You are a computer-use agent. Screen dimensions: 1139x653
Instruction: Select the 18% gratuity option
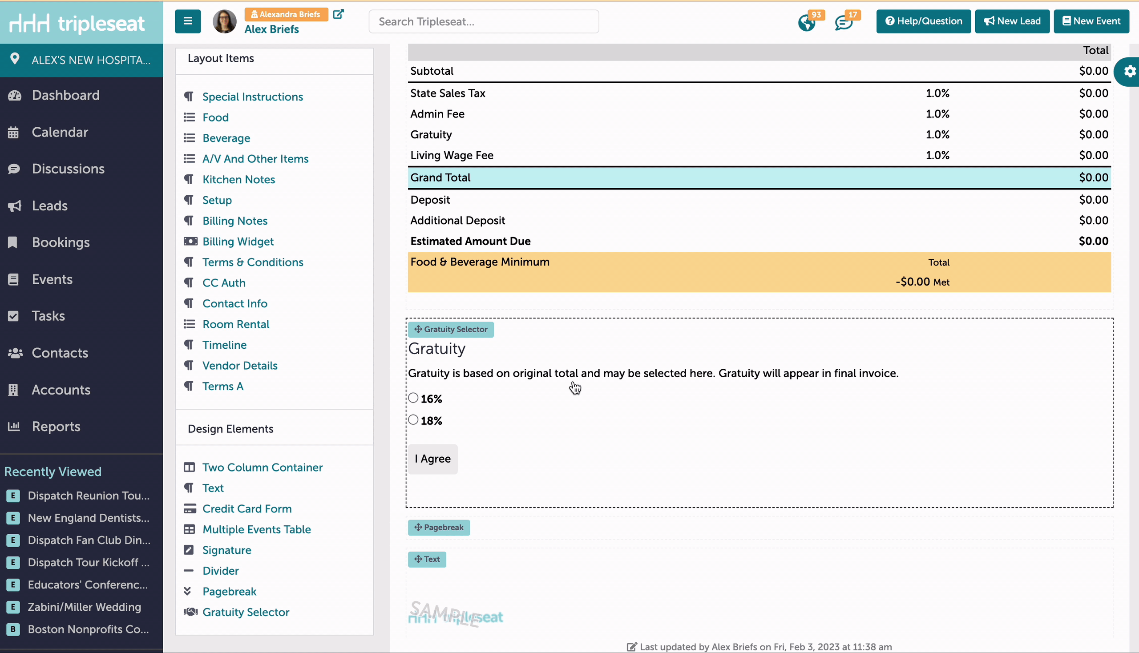point(413,420)
